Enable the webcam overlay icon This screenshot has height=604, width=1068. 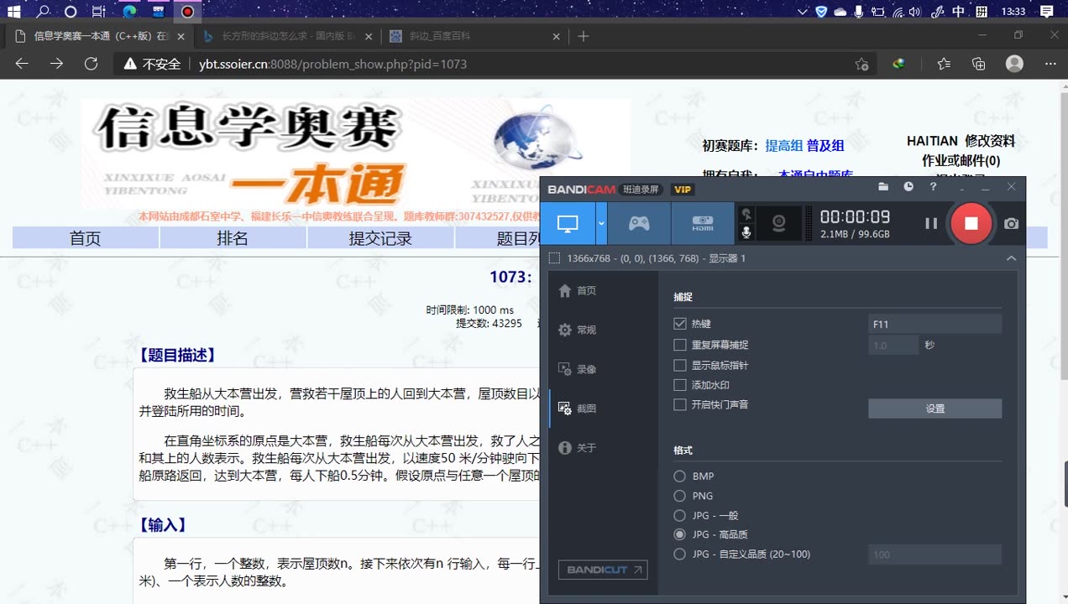pyautogui.click(x=778, y=223)
